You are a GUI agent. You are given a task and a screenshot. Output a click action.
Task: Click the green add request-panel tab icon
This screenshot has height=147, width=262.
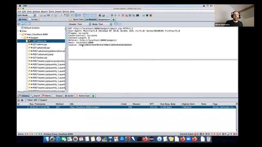tap(114, 20)
